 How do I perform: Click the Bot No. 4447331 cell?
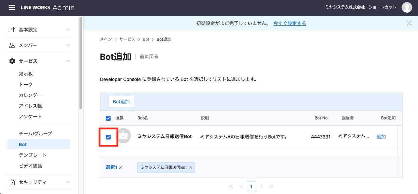(321, 136)
